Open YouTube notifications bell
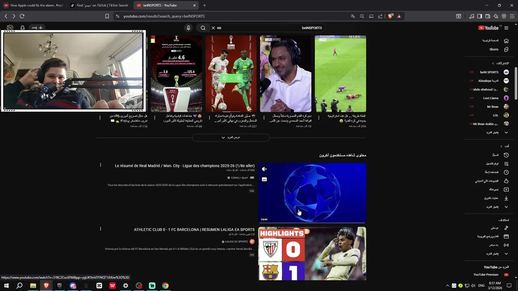 (x=23, y=28)
